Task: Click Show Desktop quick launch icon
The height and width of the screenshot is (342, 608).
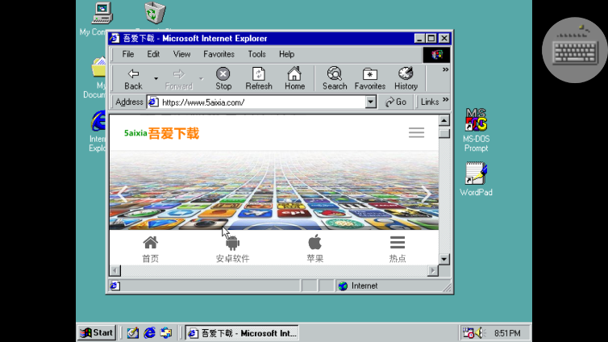Action: pyautogui.click(x=132, y=332)
